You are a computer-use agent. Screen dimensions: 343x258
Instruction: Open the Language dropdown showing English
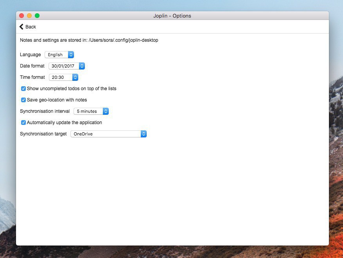click(59, 55)
